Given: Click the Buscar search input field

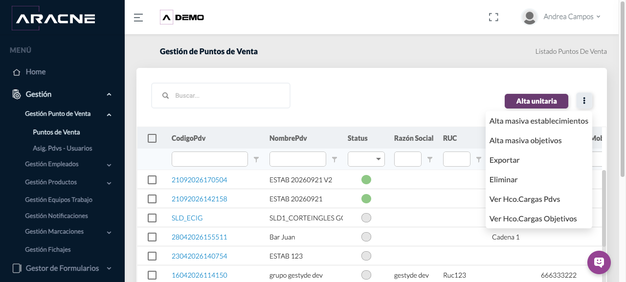Looking at the screenshot, I should click(x=221, y=95).
